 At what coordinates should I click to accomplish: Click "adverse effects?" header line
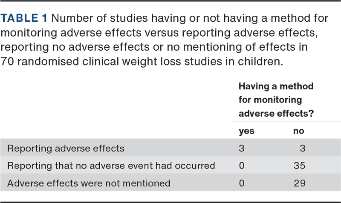275,114
